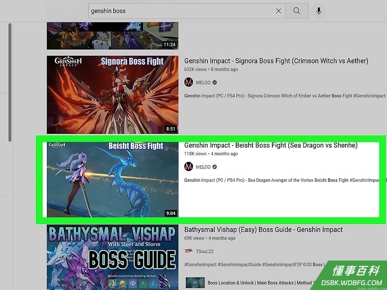Open the Signora Boss Fight video thumbnail
This screenshot has height=290, width=387.
tap(113, 95)
